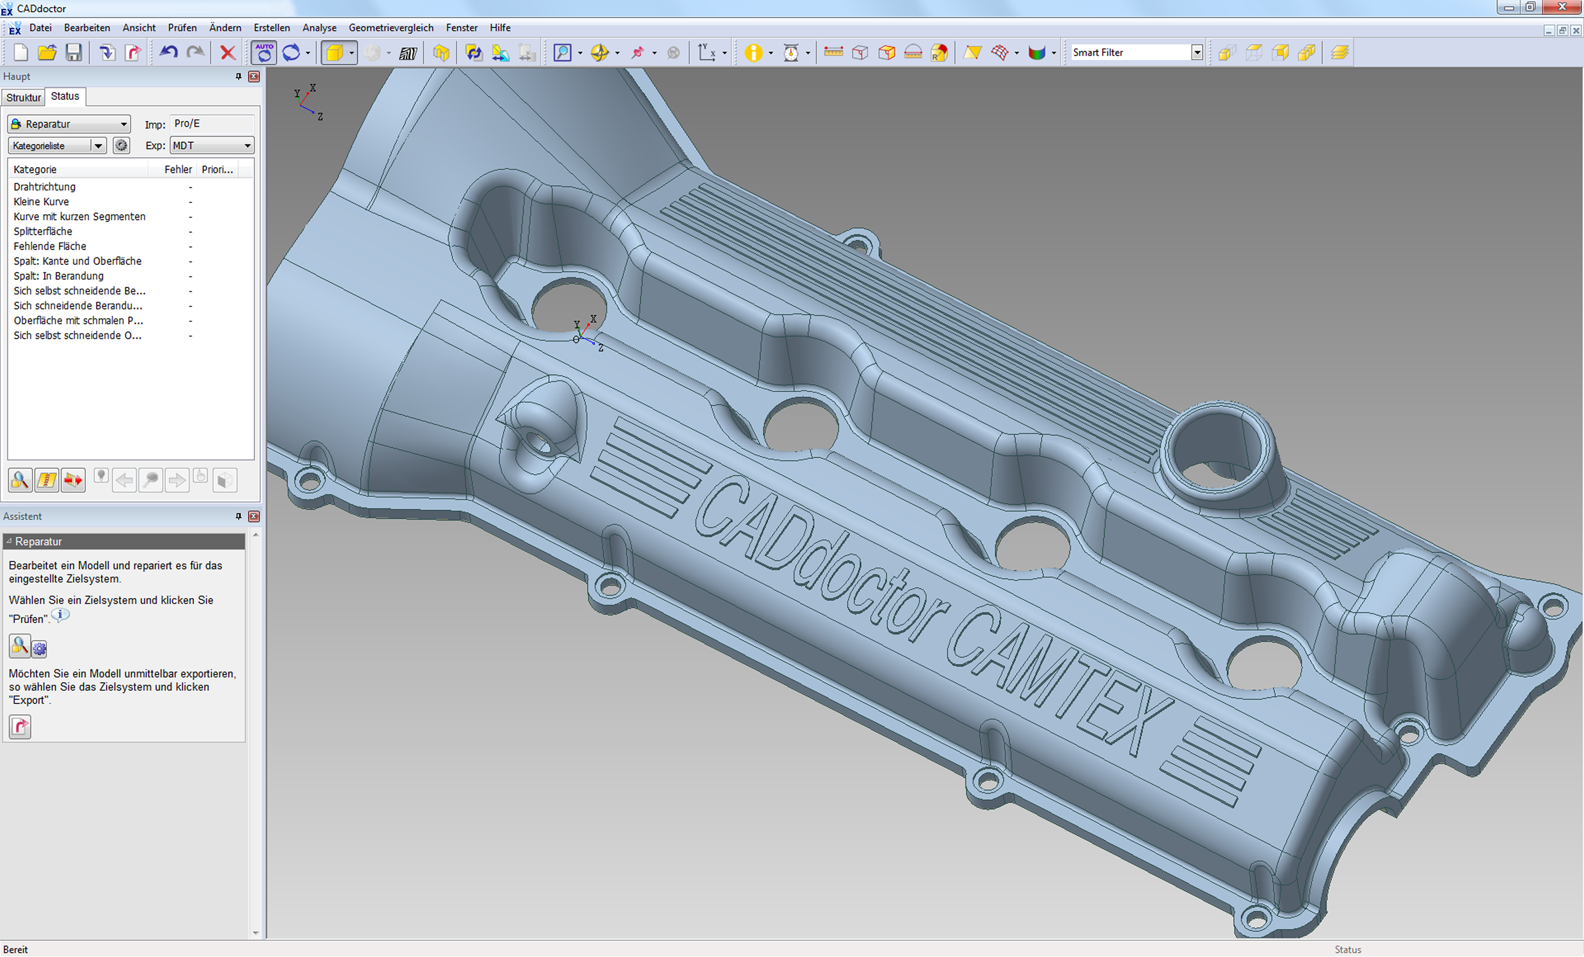Click the export arrow toolbar icon
The image size is (1584, 957).
(133, 53)
